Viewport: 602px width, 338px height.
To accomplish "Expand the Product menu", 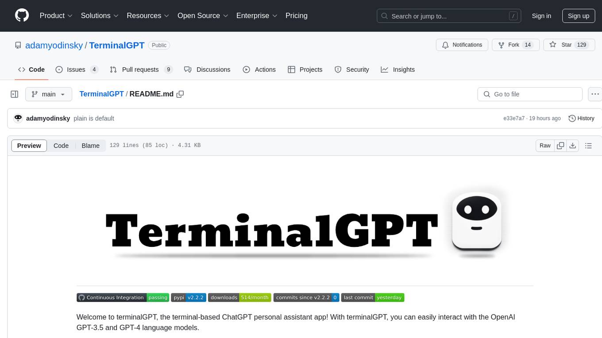I will (56, 15).
